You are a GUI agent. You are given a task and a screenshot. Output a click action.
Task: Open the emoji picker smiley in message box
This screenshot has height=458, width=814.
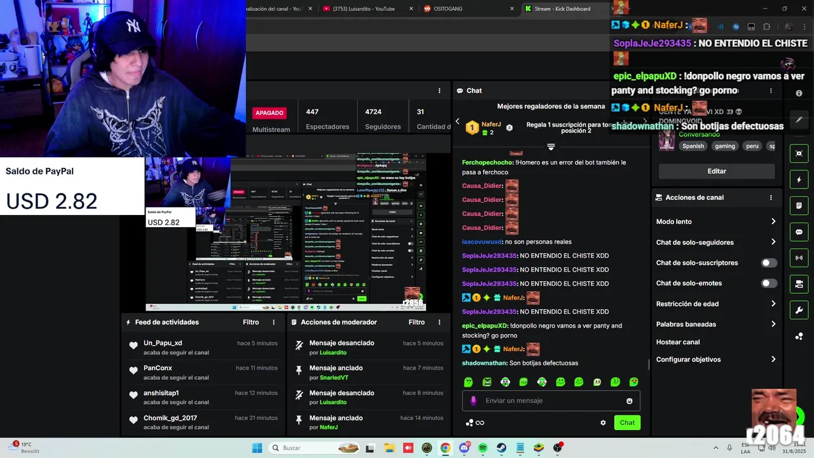tap(630, 401)
